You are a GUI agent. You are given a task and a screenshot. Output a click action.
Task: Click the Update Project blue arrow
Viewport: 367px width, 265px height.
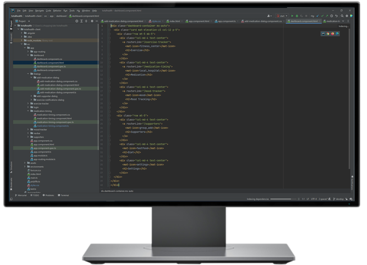317,16
